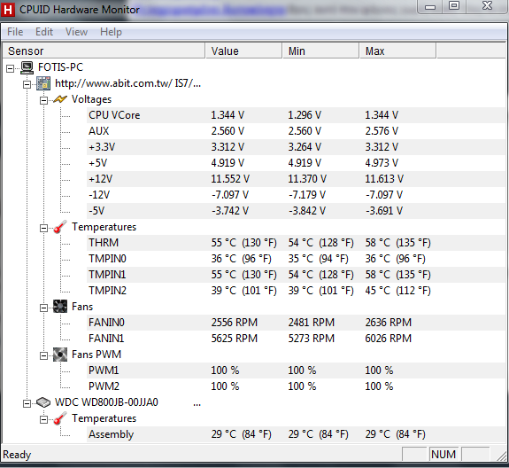Click the FANIN0 max value 2636 RPM
Screen dimensions: 509x468
coord(389,323)
